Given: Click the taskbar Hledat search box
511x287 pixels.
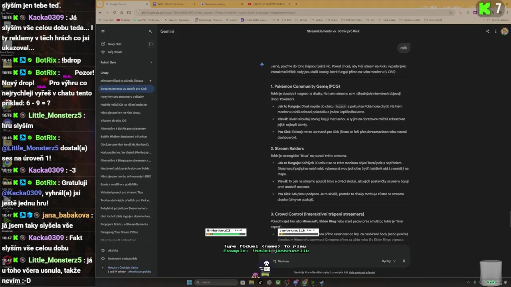Looking at the screenshot, I should (216, 282).
